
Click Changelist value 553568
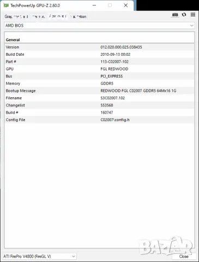coord(107,105)
